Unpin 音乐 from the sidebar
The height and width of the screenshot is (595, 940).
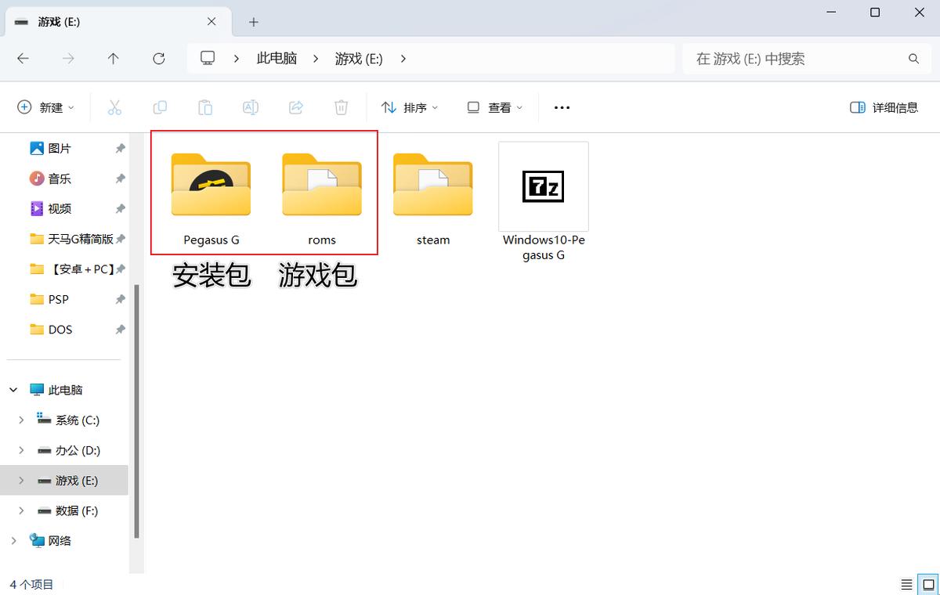pyautogui.click(x=119, y=178)
